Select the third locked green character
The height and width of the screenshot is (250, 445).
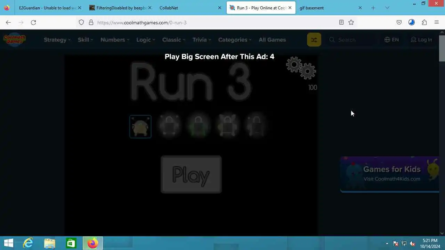click(x=198, y=126)
